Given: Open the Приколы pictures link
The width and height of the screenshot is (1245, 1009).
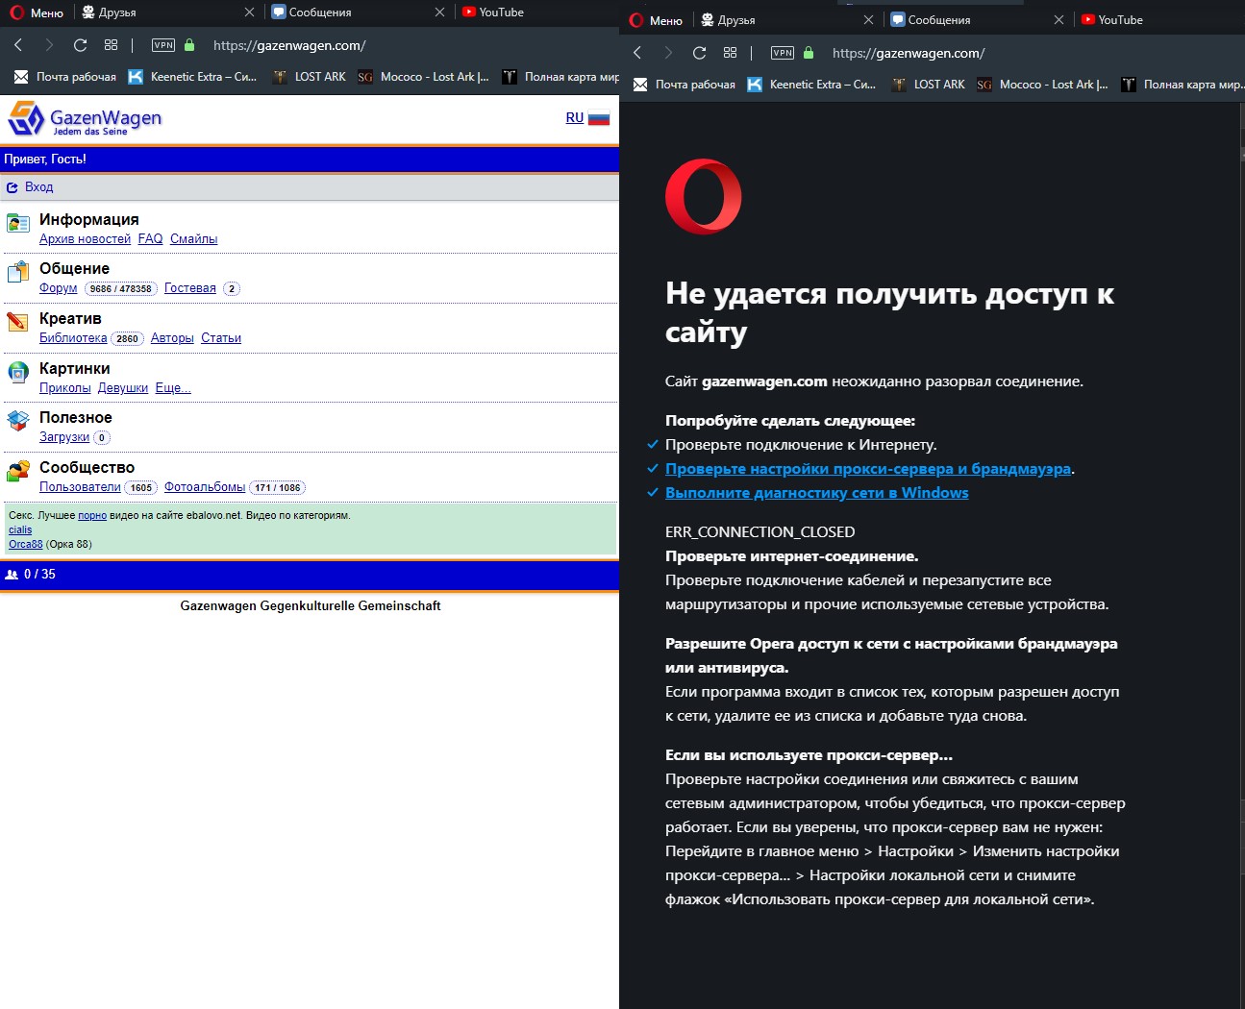Looking at the screenshot, I should pyautogui.click(x=64, y=388).
